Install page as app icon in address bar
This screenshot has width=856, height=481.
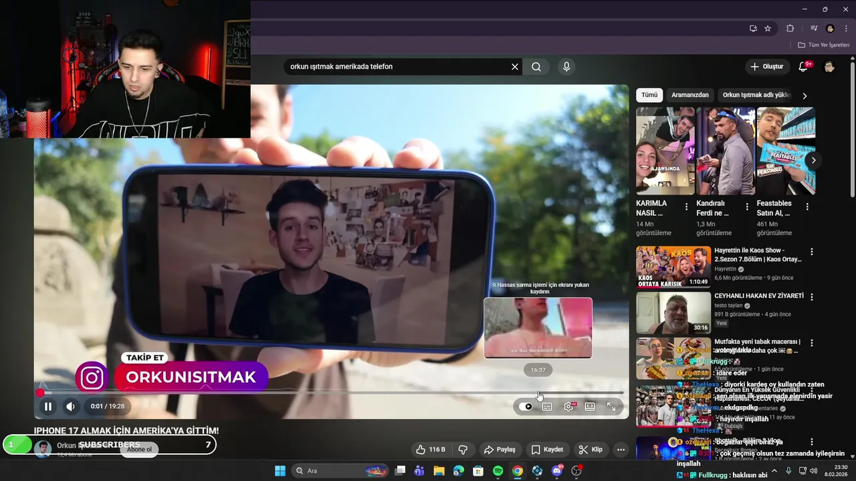[x=753, y=29]
